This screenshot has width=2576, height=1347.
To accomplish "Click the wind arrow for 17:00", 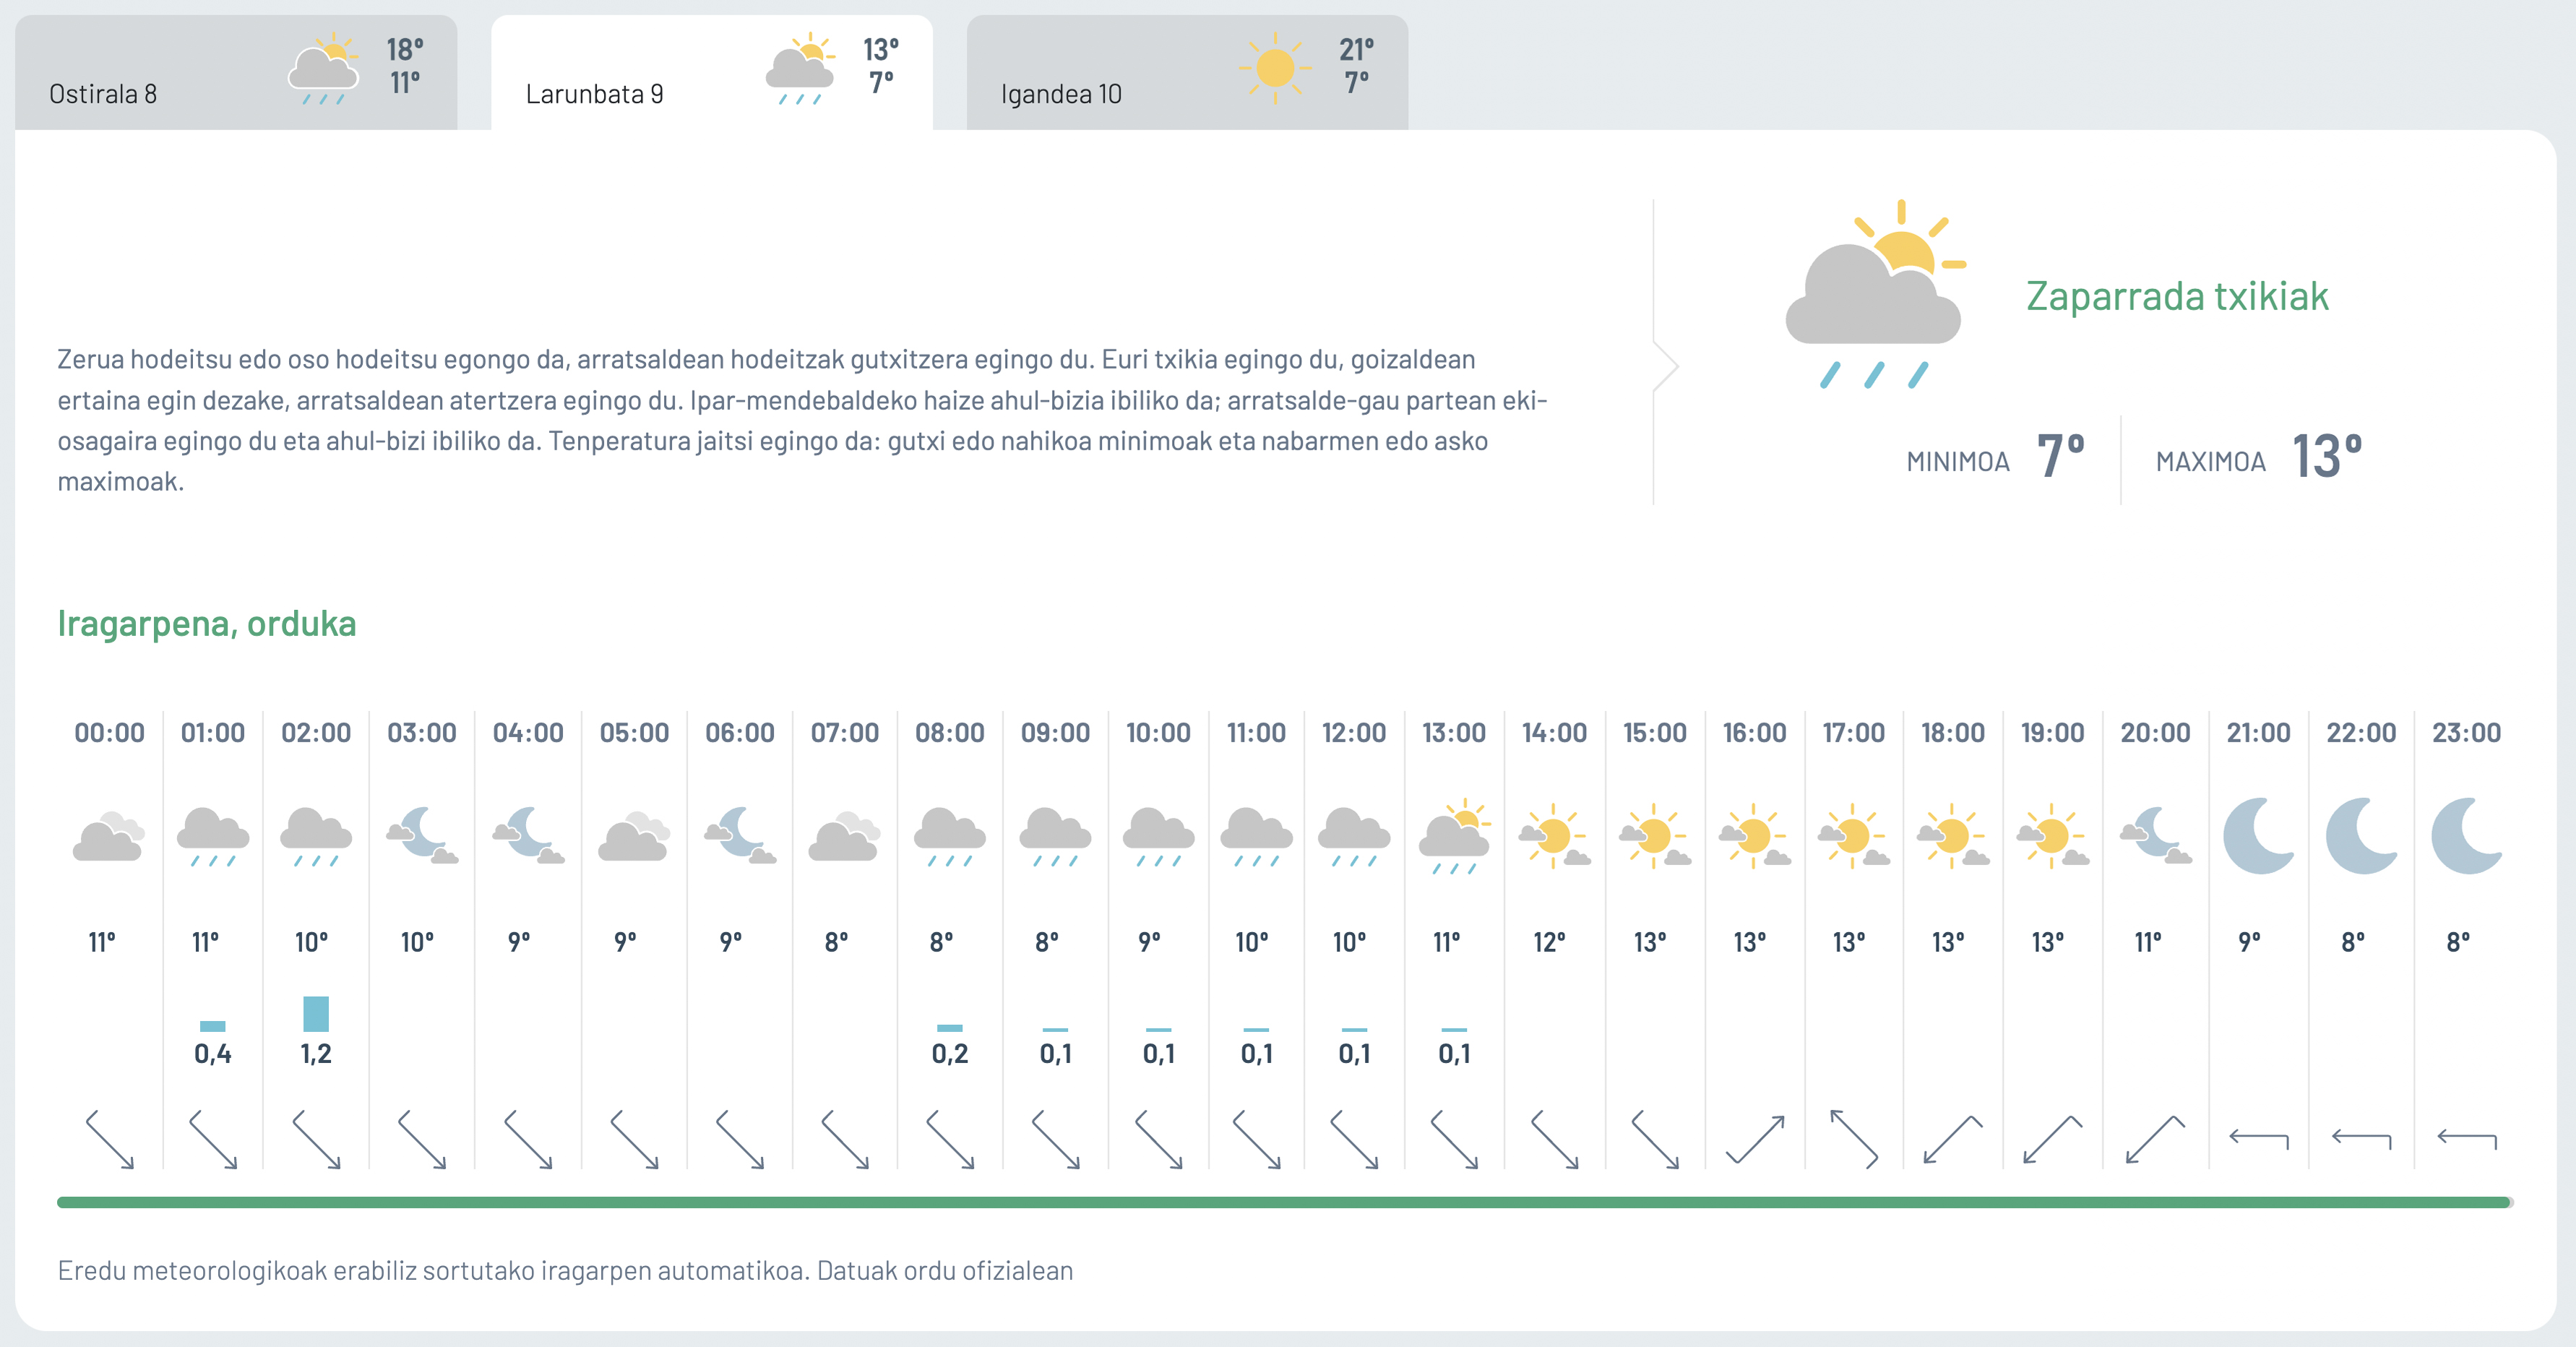I will 1854,1139.
